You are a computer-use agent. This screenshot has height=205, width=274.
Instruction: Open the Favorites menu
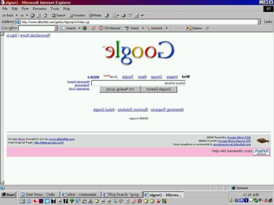pyautogui.click(x=40, y=9)
